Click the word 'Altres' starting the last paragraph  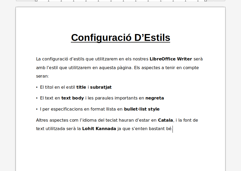coord(42,120)
